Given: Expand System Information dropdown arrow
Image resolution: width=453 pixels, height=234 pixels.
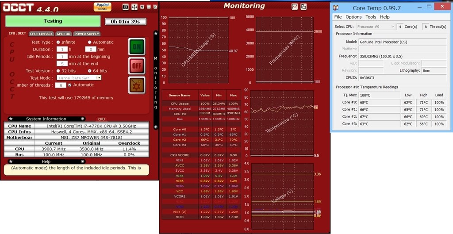Looking at the screenshot, I should tap(83, 119).
